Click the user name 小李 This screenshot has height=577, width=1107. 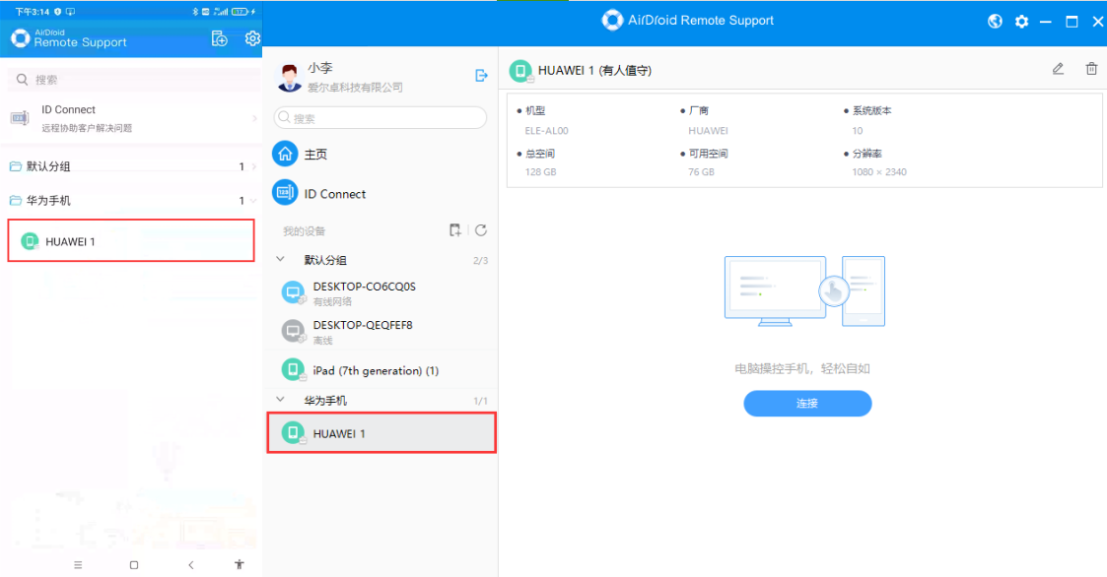319,68
